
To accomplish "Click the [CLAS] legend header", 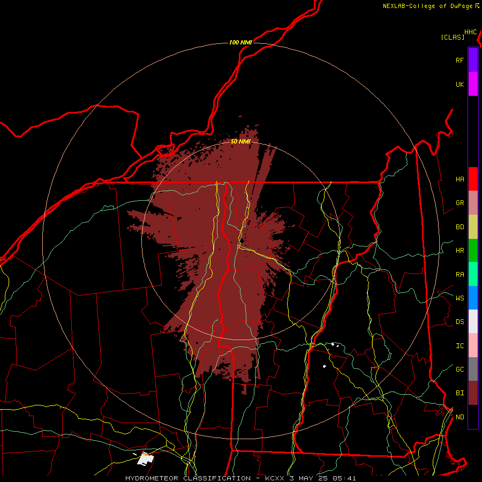I will tap(453, 37).
